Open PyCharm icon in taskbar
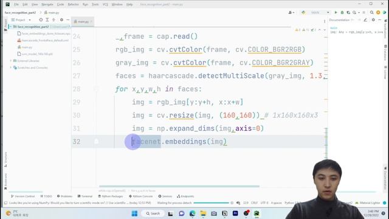The image size is (389, 219). (256, 214)
